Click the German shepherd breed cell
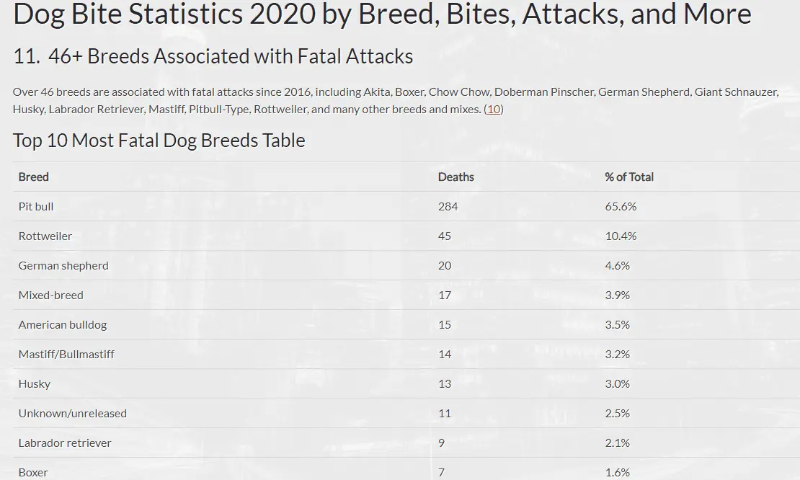800x480 pixels. (x=63, y=265)
